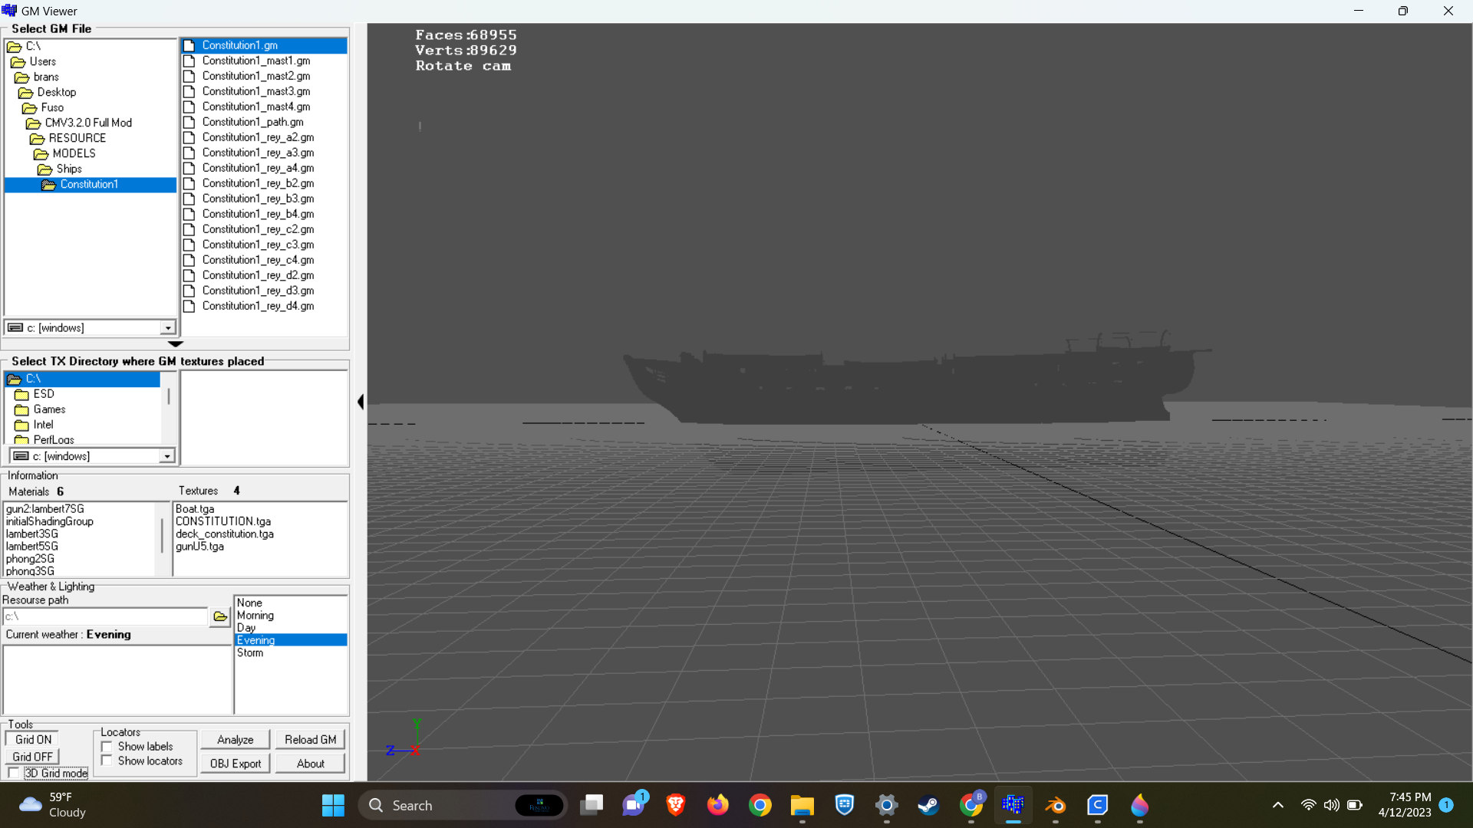Toggle 3D Grid mode checkbox
1473x828 pixels.
click(14, 774)
